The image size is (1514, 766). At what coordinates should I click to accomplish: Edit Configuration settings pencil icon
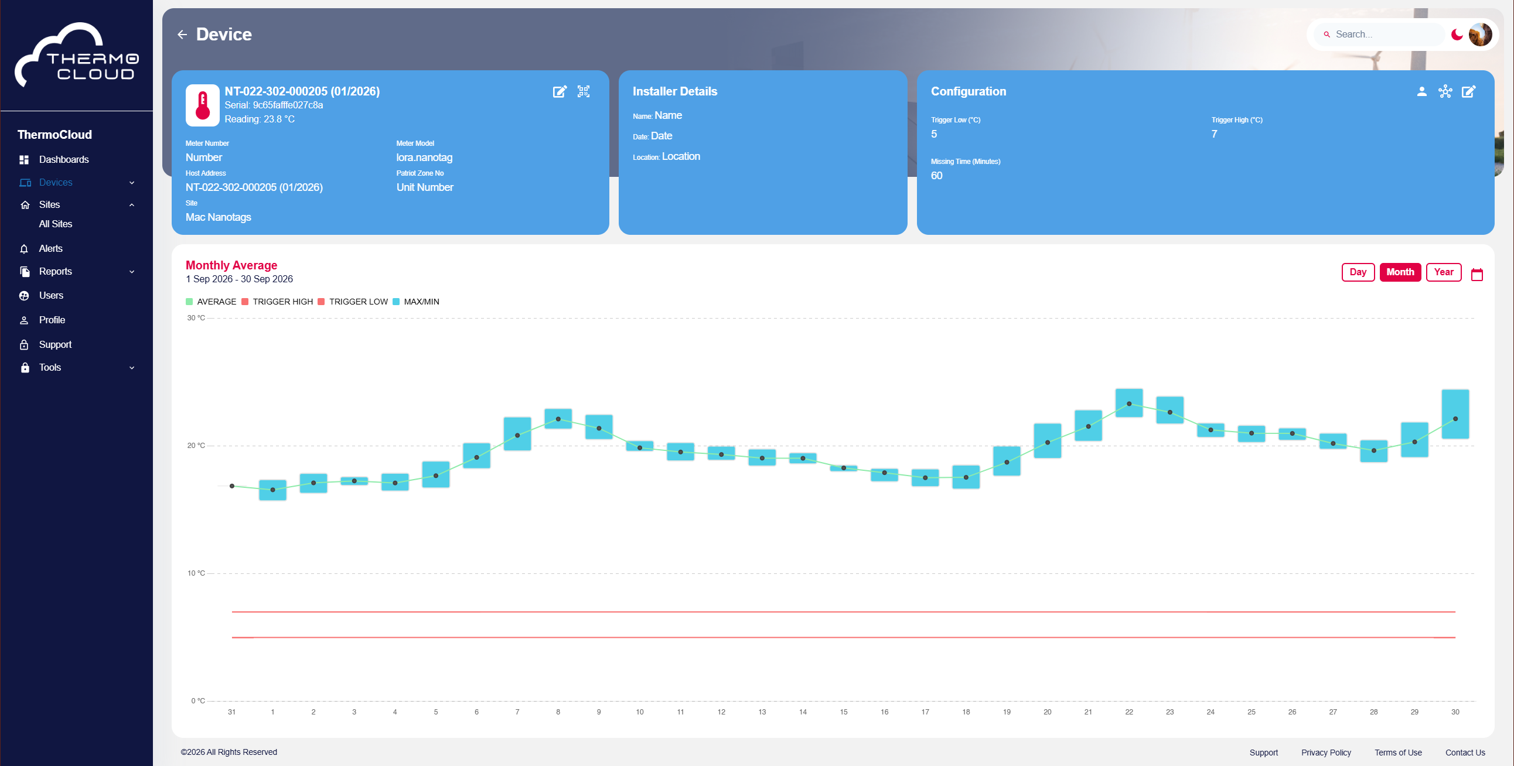[1468, 91]
